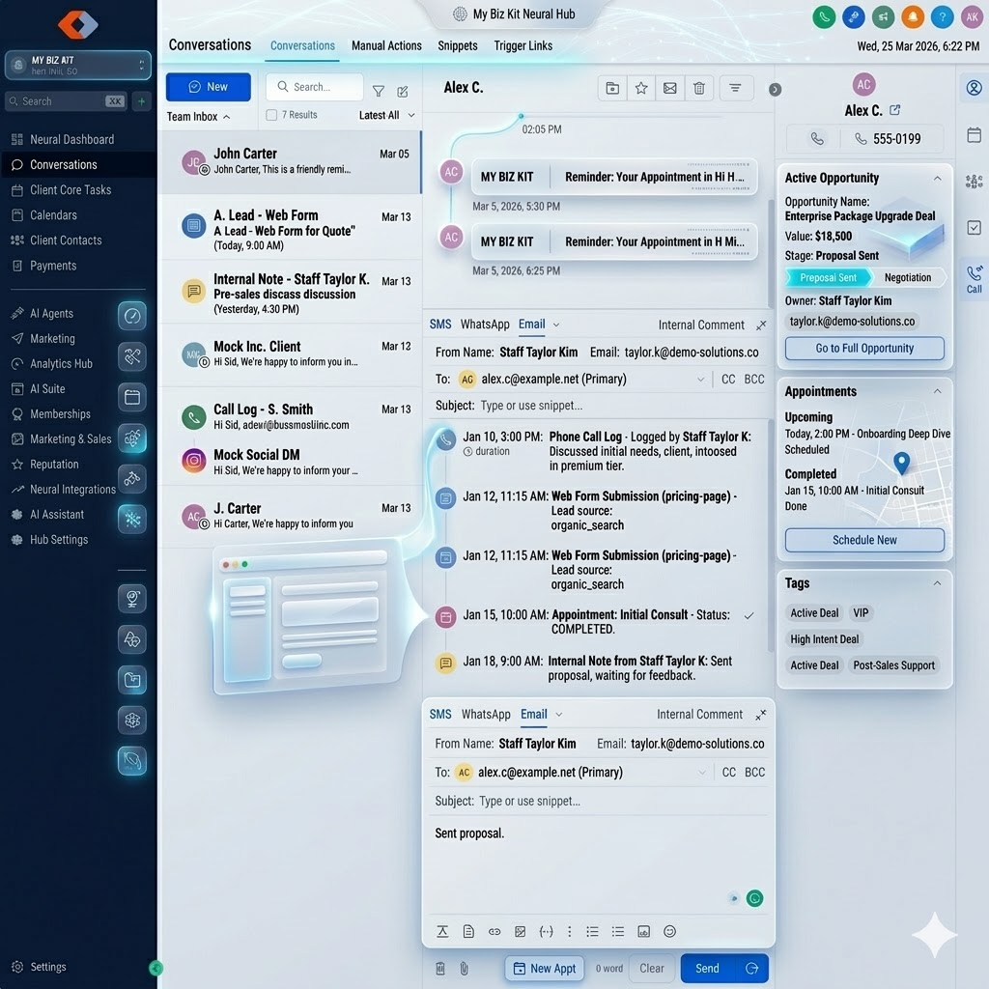Collapse the right contact panel arrow
Screen dimensions: 989x989
[776, 90]
